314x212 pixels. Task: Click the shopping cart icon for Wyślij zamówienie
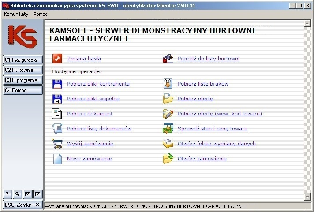coord(57,144)
